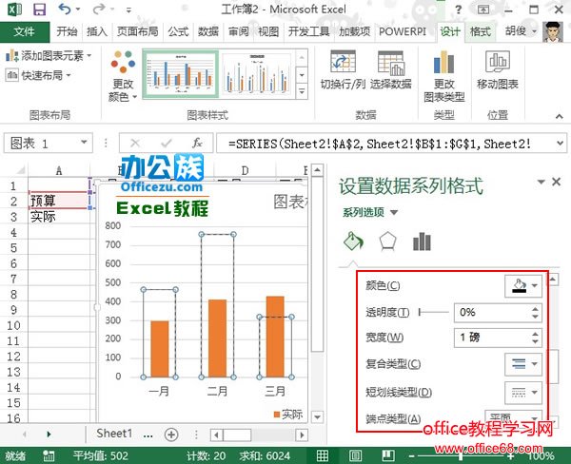Image resolution: width=571 pixels, height=464 pixels.
Task: Cancel formula entry with X icon
Action: click(135, 143)
